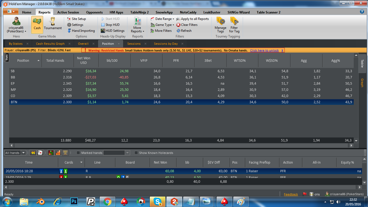Click the Start HUD button
The width and height of the screenshot is (368, 207).
pos(110,19)
